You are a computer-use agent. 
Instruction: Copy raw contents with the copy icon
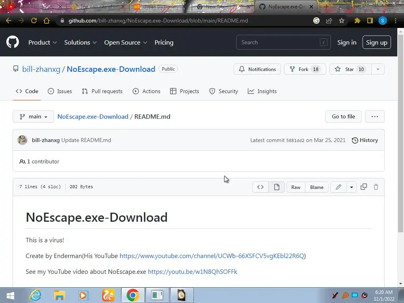[363, 187]
